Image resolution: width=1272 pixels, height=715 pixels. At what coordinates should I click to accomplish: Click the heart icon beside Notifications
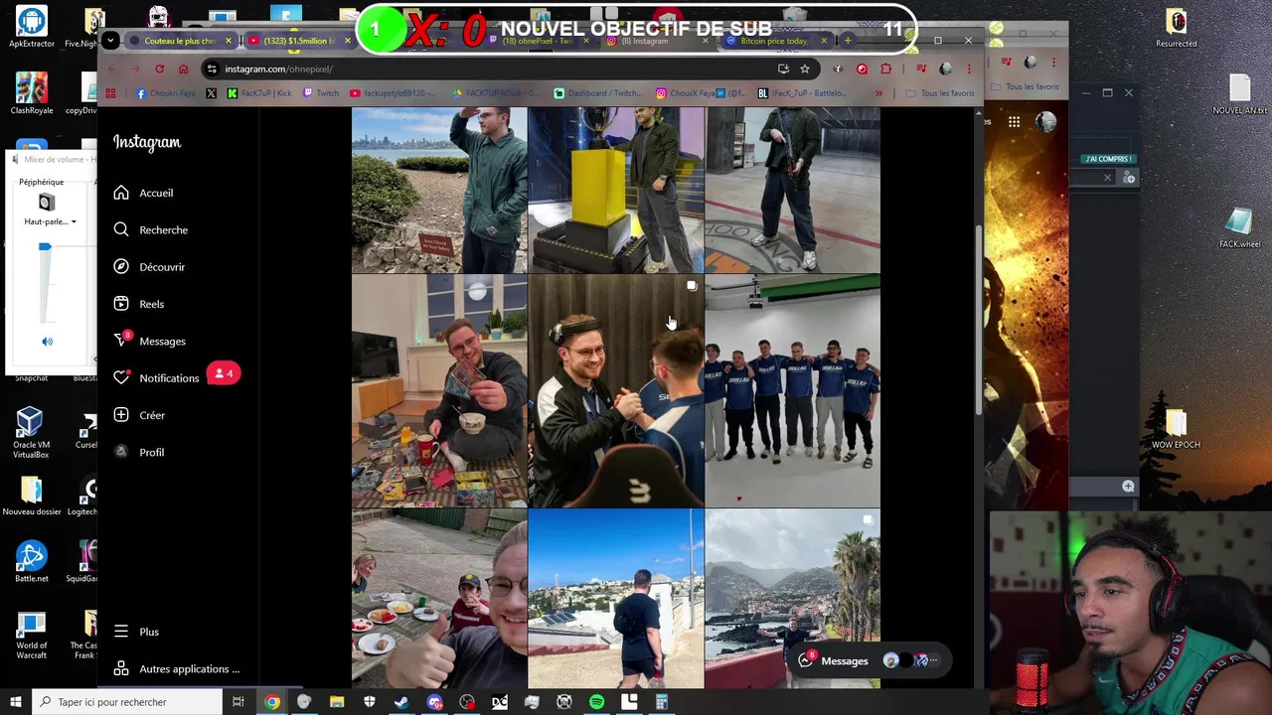[121, 377]
